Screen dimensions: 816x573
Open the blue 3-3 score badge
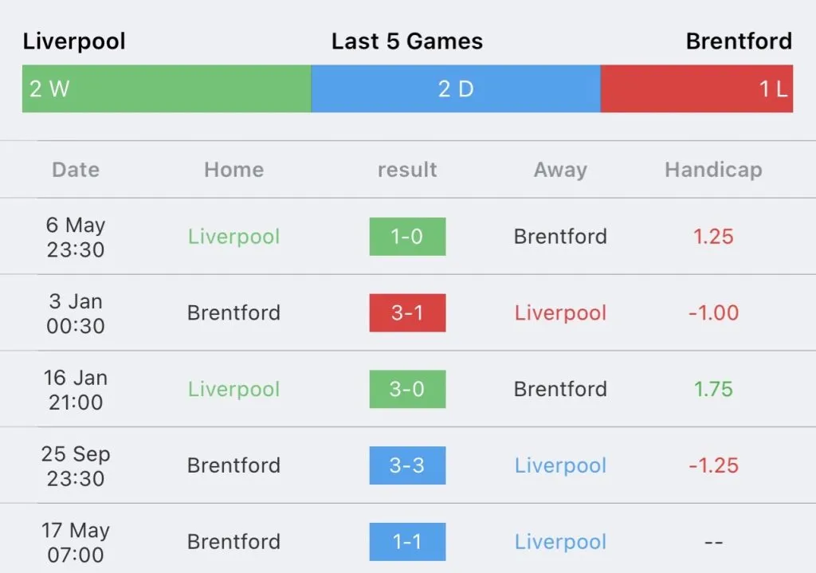click(x=407, y=465)
